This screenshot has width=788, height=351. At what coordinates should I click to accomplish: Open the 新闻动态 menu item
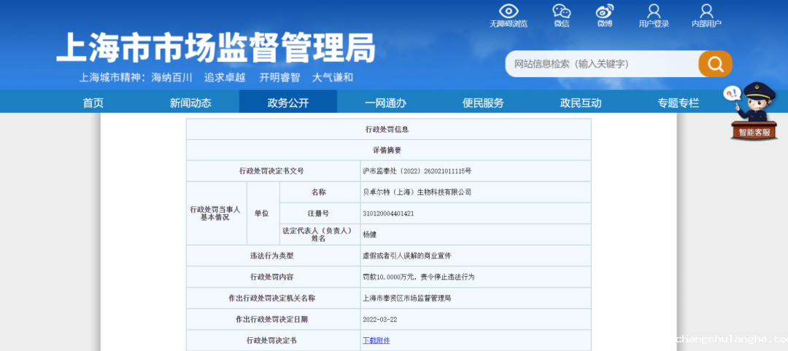190,103
